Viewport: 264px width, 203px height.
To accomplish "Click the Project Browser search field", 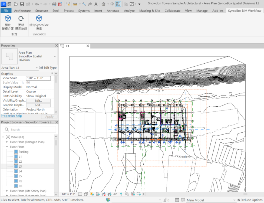I will 29,129.
